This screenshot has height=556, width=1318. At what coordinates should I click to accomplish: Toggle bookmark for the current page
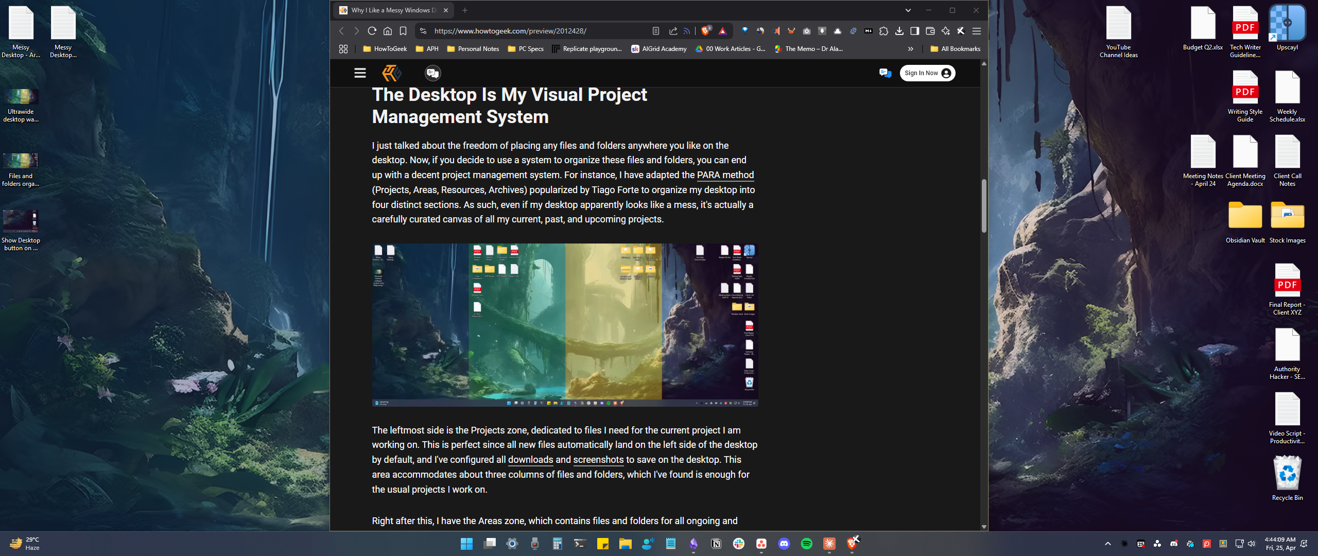point(403,31)
